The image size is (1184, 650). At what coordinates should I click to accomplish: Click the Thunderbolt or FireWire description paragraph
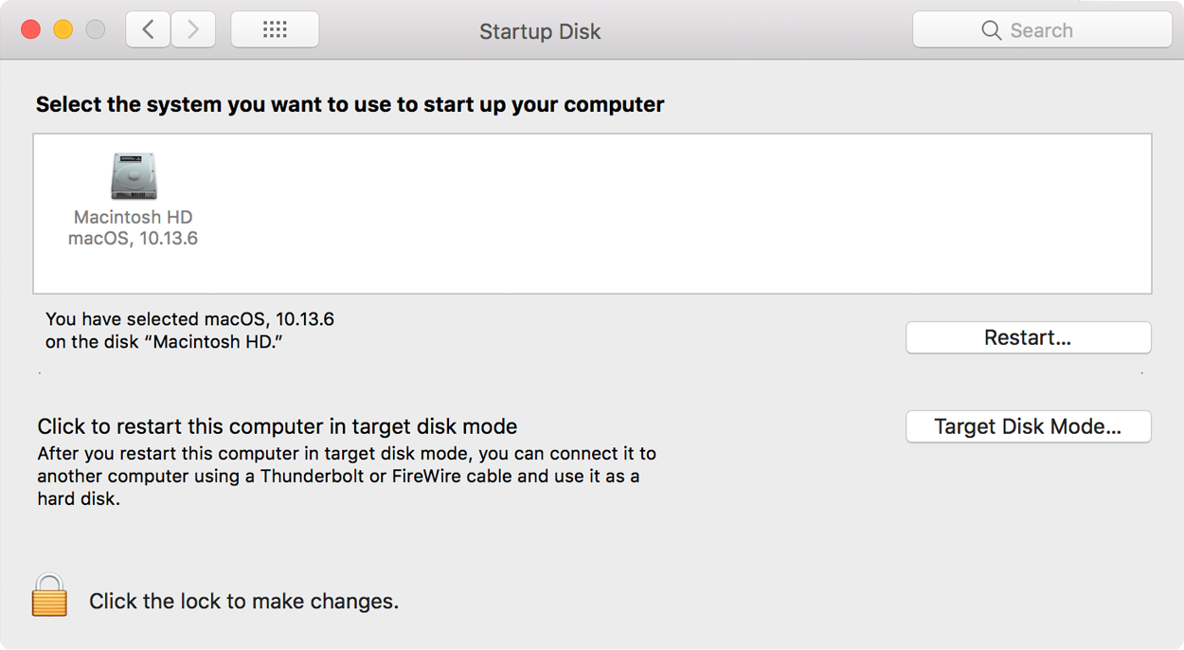point(347,476)
